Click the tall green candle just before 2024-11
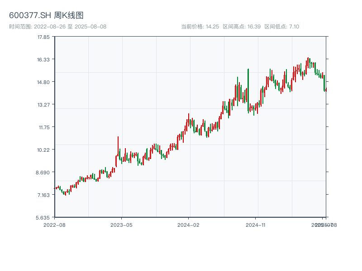This screenshot has height=271, width=362. [248, 91]
